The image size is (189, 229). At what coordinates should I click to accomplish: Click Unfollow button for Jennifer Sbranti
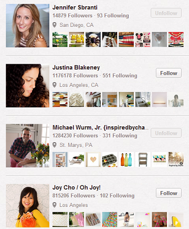point(166,13)
